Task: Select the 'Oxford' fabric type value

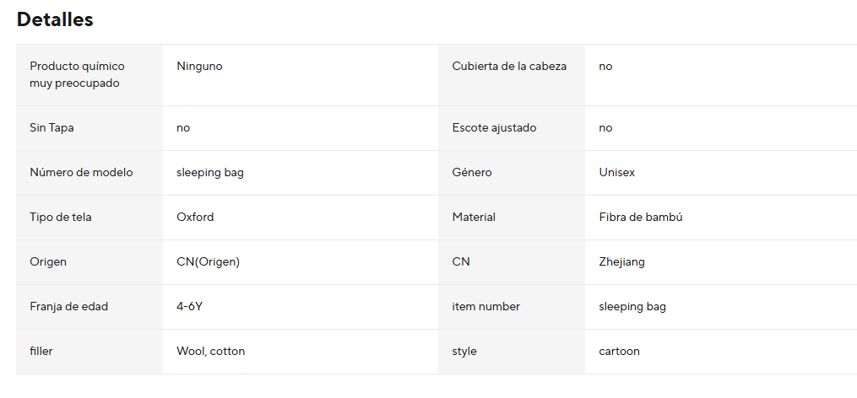Action: 195,217
